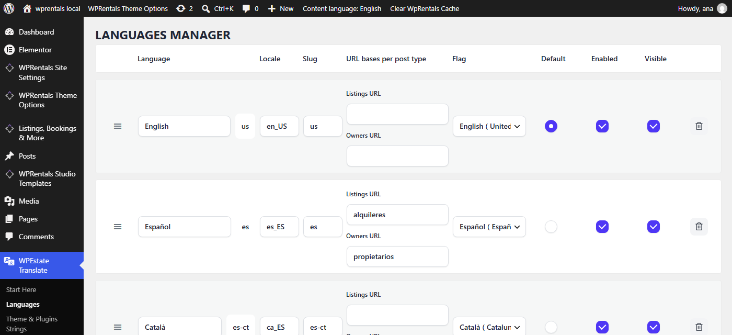Screen dimensions: 732x335
Task: Click the wprentals local site link
Action: 52,8
